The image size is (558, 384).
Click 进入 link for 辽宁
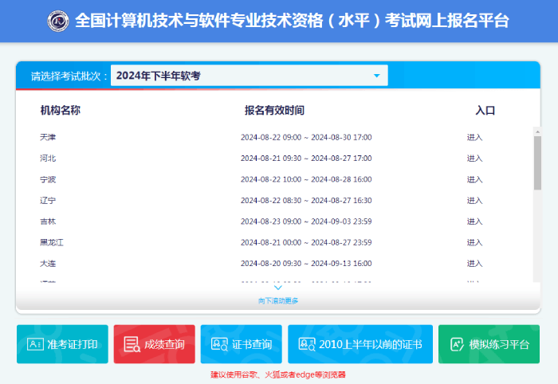[x=474, y=200]
